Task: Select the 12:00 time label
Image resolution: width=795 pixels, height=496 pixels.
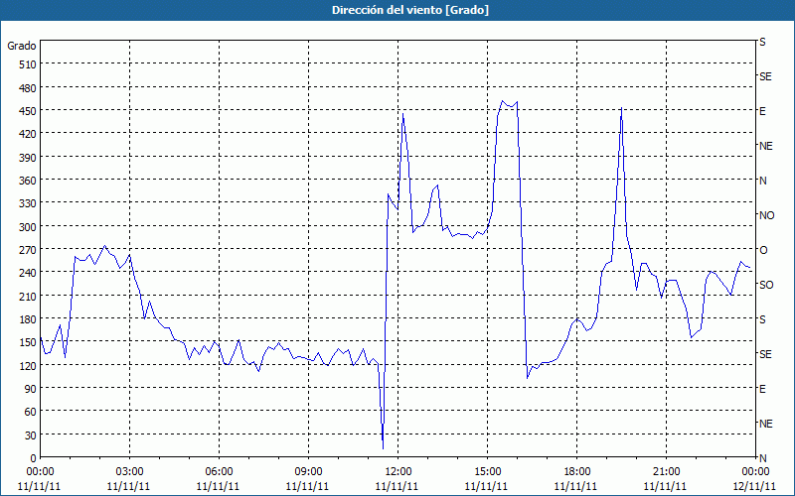Action: coord(398,472)
